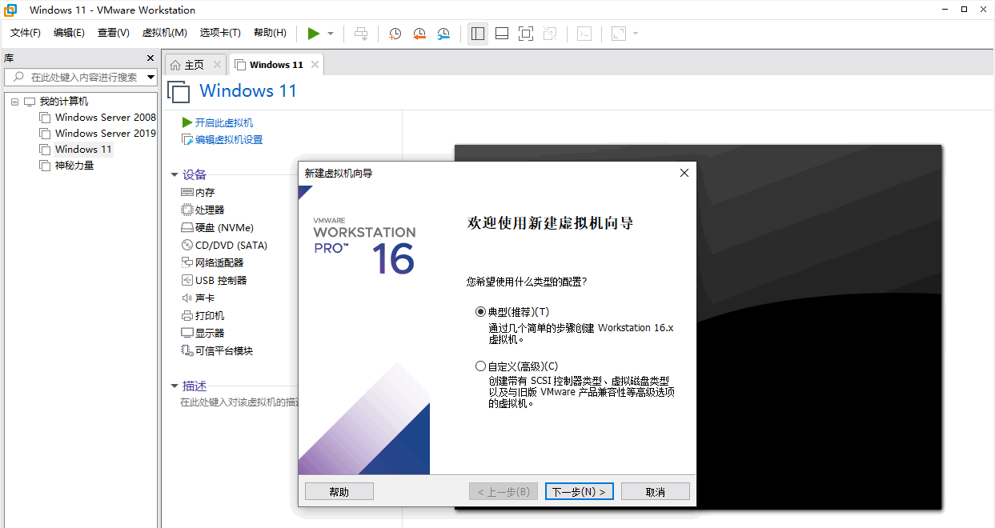Click the revert to snapshot icon
Image resolution: width=995 pixels, height=528 pixels.
[x=419, y=34]
